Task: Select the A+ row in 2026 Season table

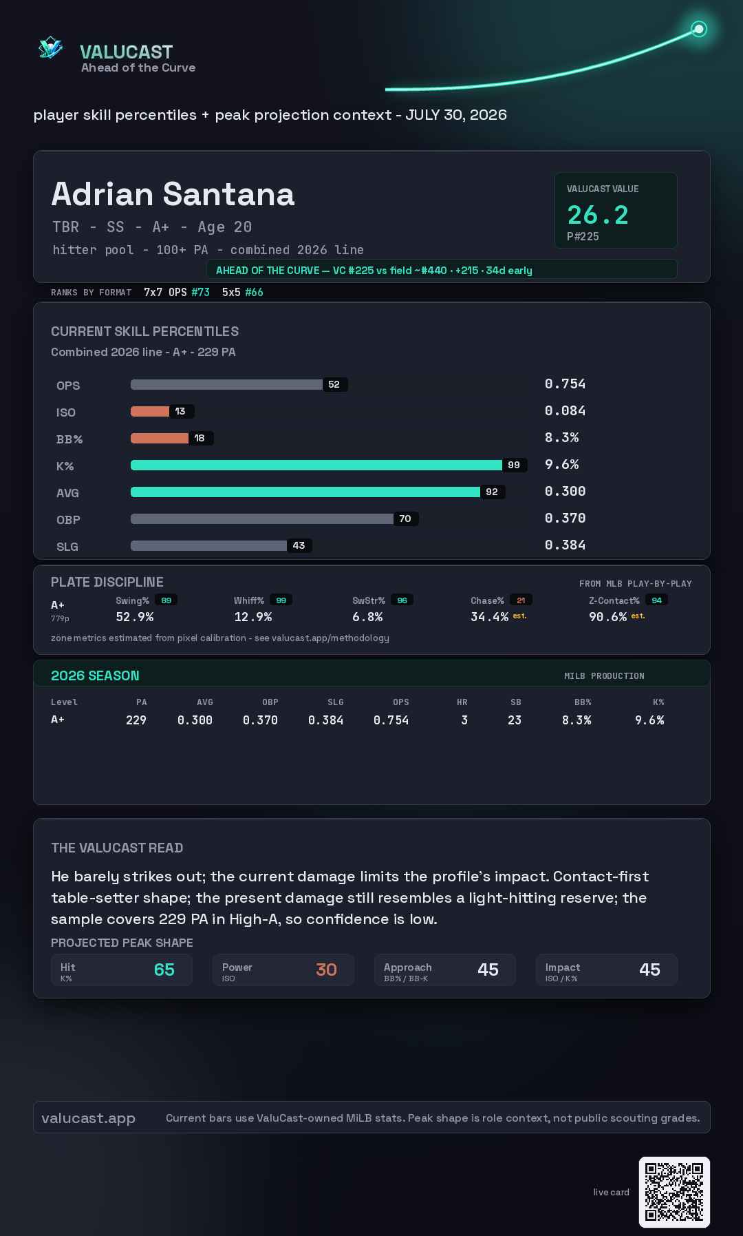Action: tap(358, 720)
